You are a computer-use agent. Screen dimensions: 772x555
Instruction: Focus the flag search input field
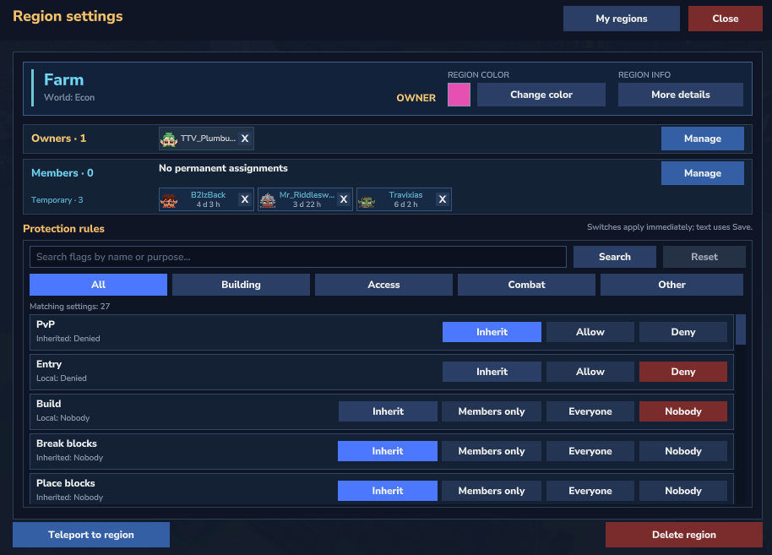tap(298, 257)
